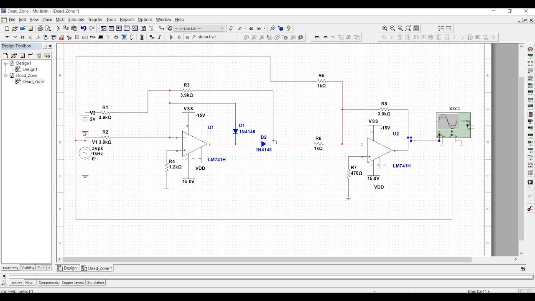This screenshot has width=535, height=301.
Task: Place a MISC component icon
Action: [93, 37]
